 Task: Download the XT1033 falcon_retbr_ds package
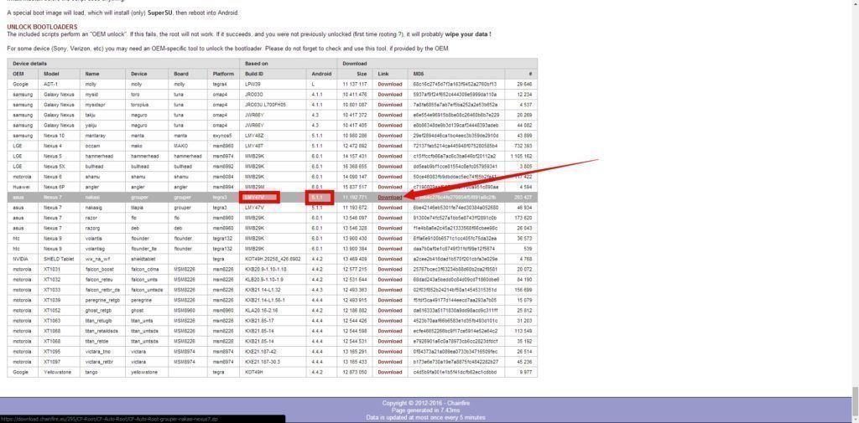click(389, 290)
